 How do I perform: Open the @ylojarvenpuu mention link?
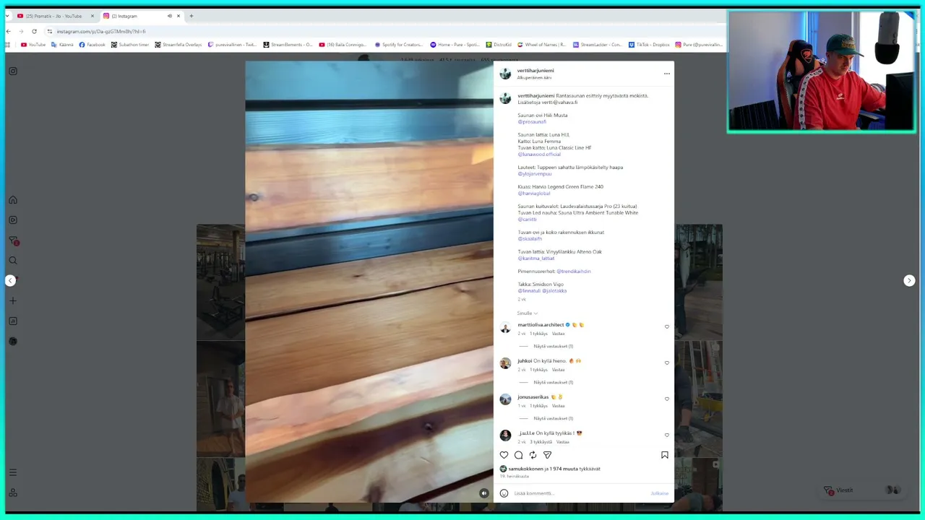[x=535, y=174]
